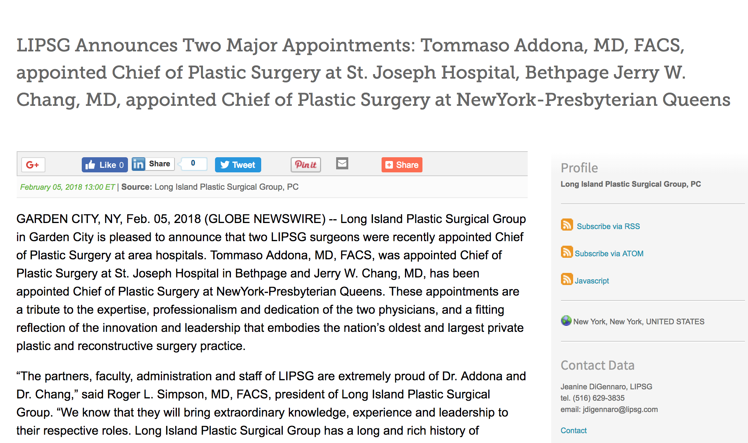Click the Google Plus share icon

coord(33,165)
